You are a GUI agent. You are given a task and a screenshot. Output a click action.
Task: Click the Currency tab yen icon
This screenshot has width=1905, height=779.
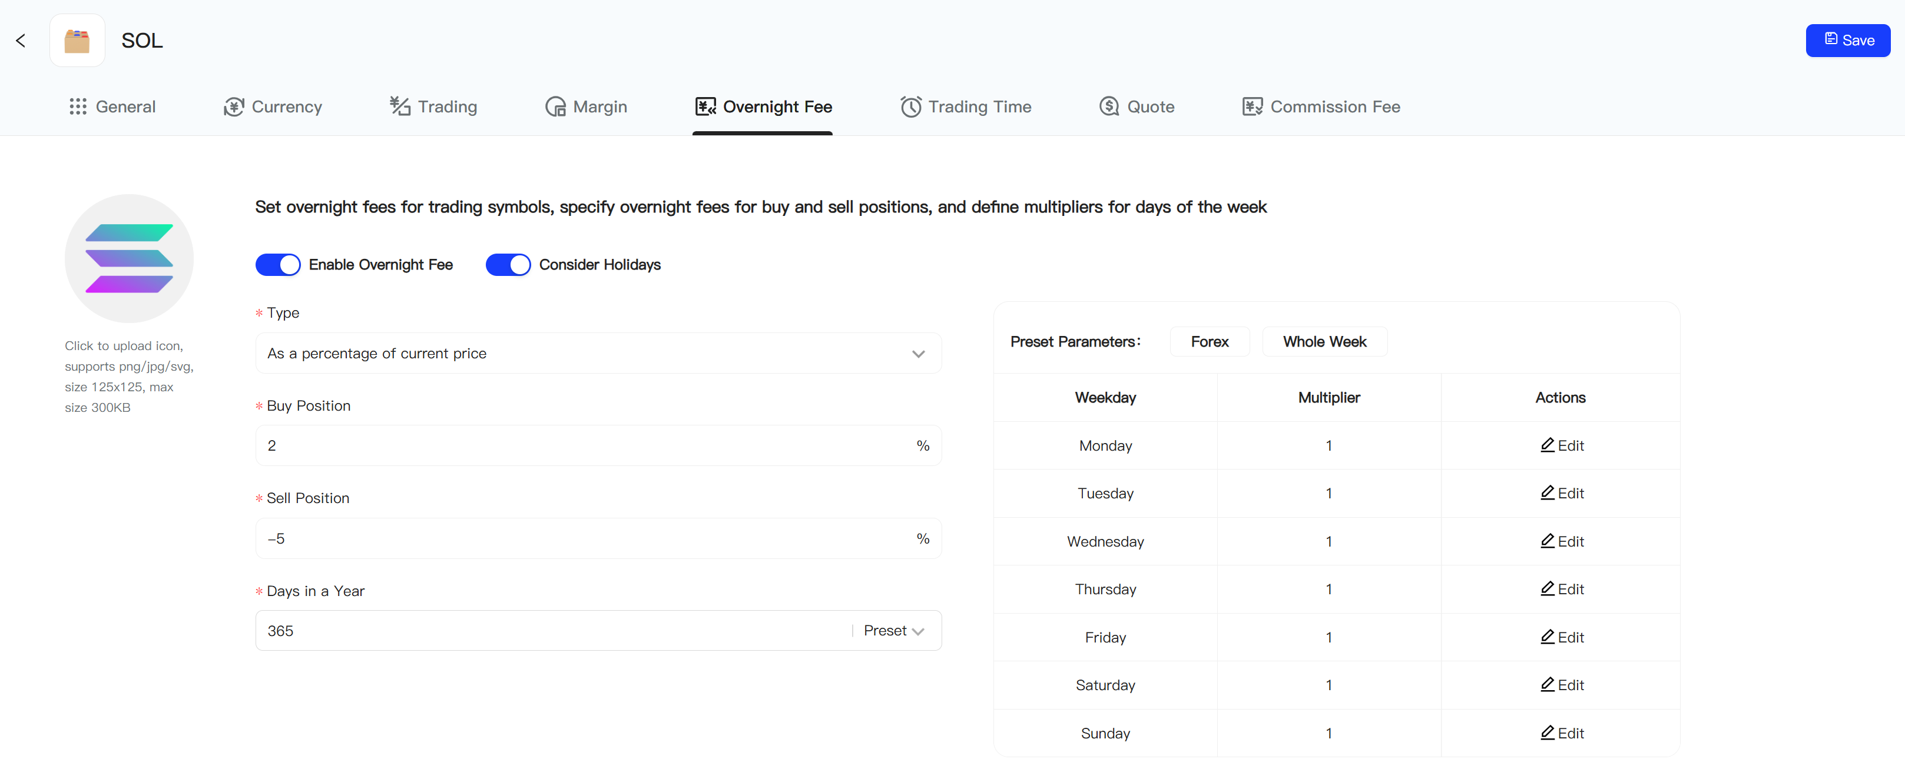click(x=234, y=106)
